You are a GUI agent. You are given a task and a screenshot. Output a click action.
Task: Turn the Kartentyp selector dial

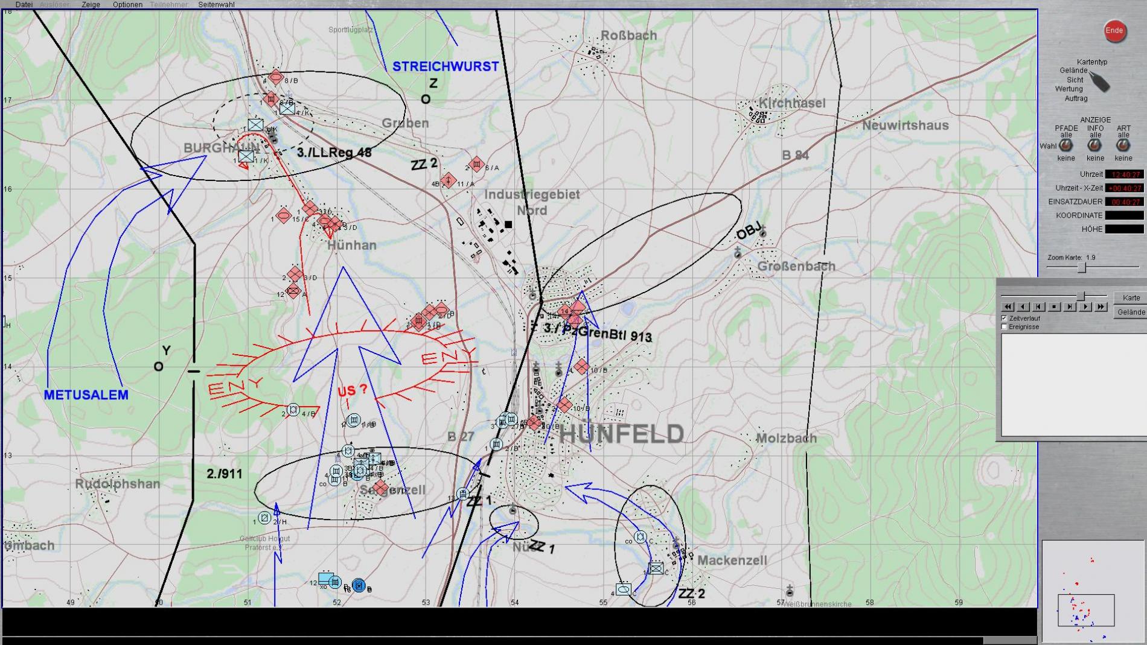click(x=1100, y=82)
